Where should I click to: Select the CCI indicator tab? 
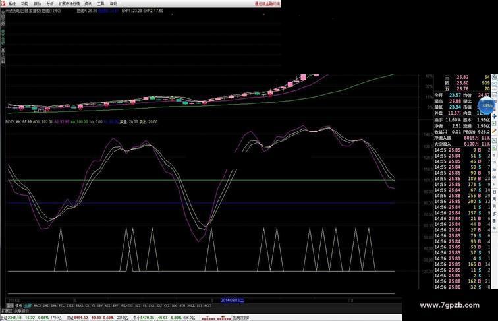click(167, 306)
